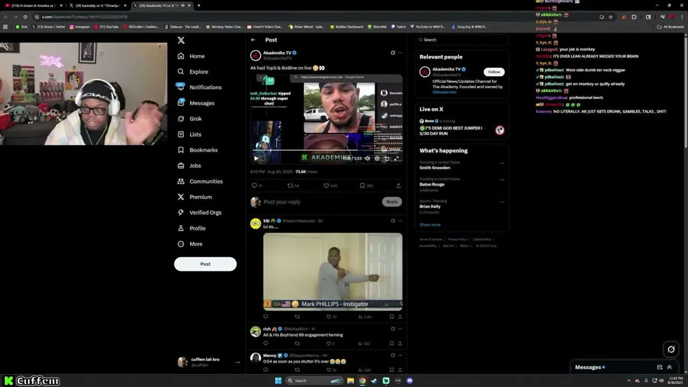Go to the X home logo
The width and height of the screenshot is (688, 387).
181,40
